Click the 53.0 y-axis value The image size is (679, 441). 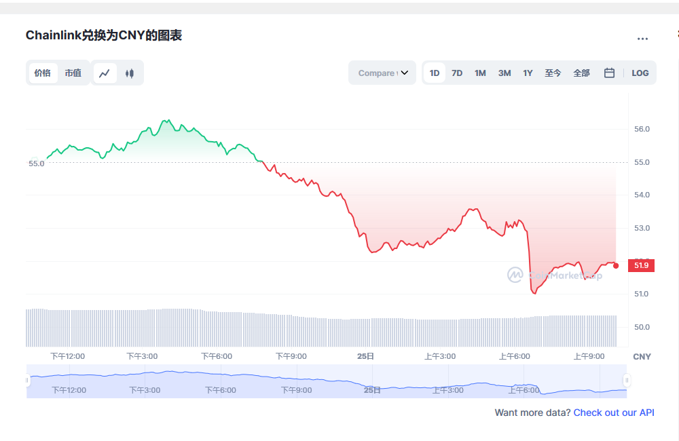tap(642, 228)
